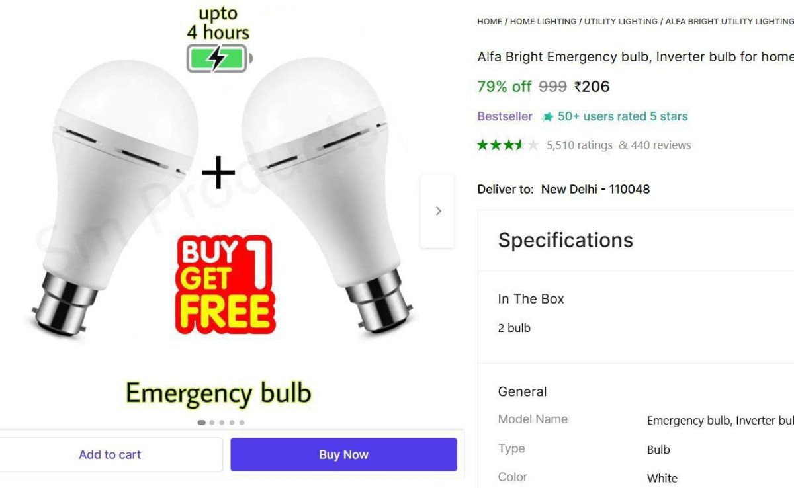Select the first carousel dot indicator
This screenshot has height=488, width=794.
click(x=201, y=423)
